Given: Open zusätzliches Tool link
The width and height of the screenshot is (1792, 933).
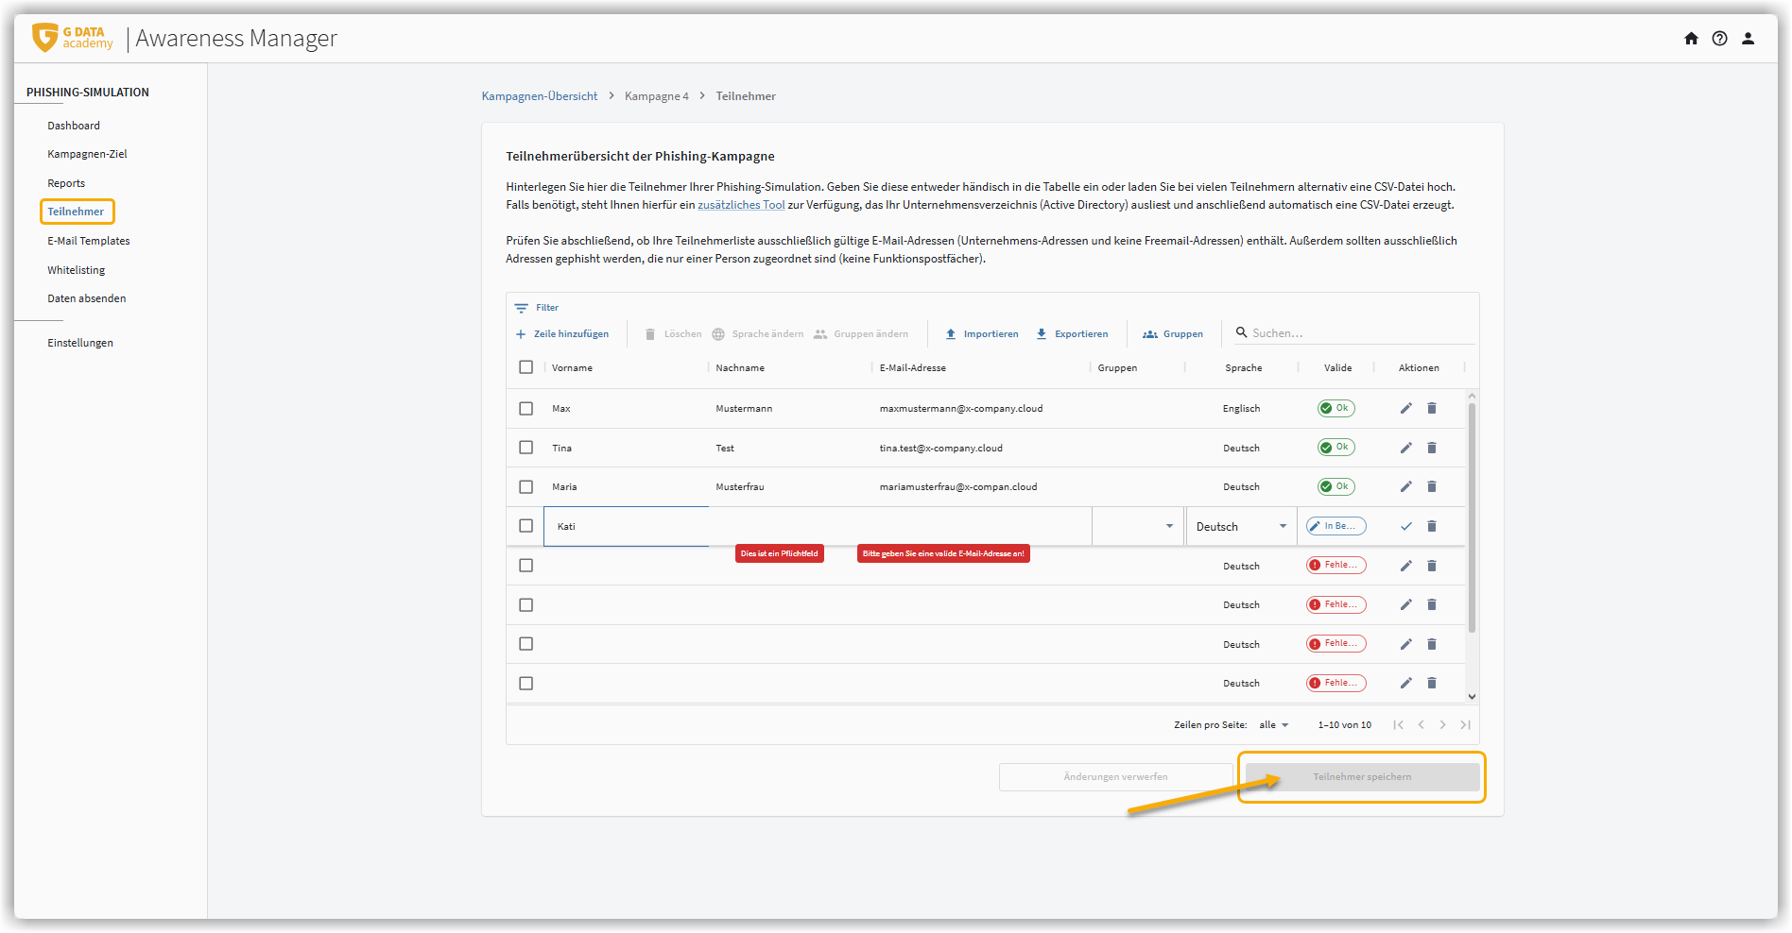Looking at the screenshot, I should [x=741, y=205].
